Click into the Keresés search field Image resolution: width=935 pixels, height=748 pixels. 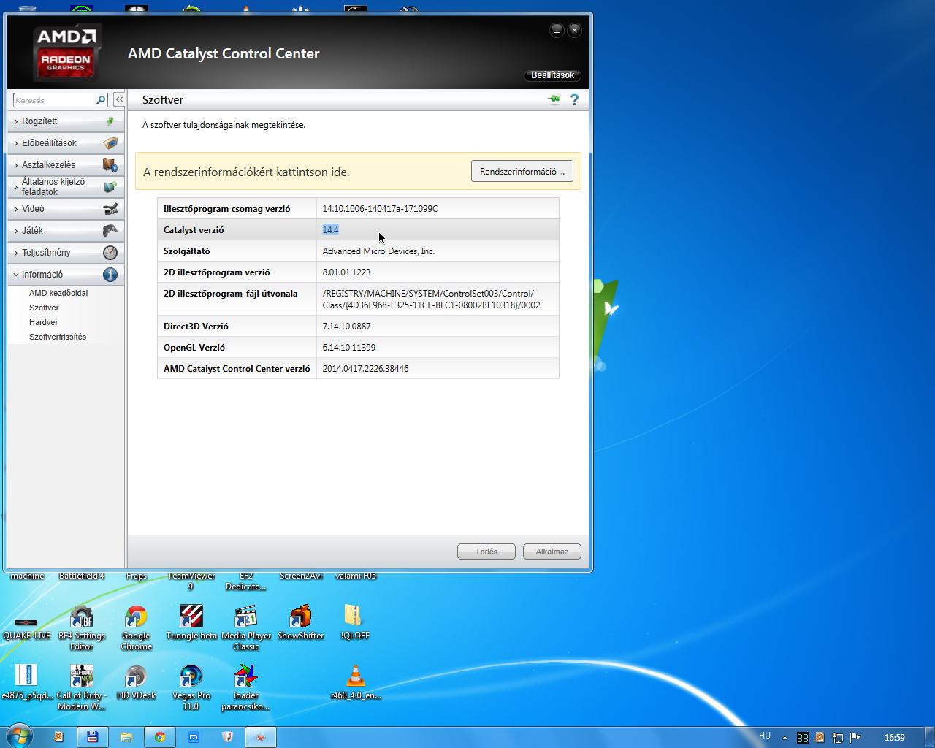pyautogui.click(x=54, y=100)
